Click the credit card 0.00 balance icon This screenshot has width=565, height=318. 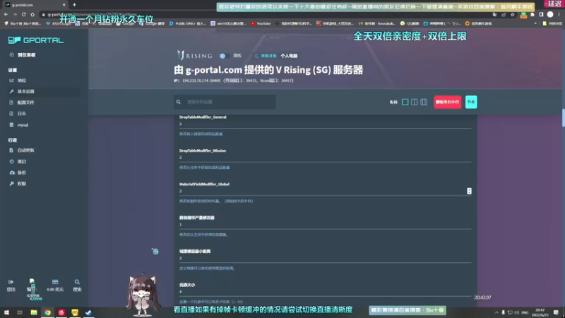pos(55,282)
